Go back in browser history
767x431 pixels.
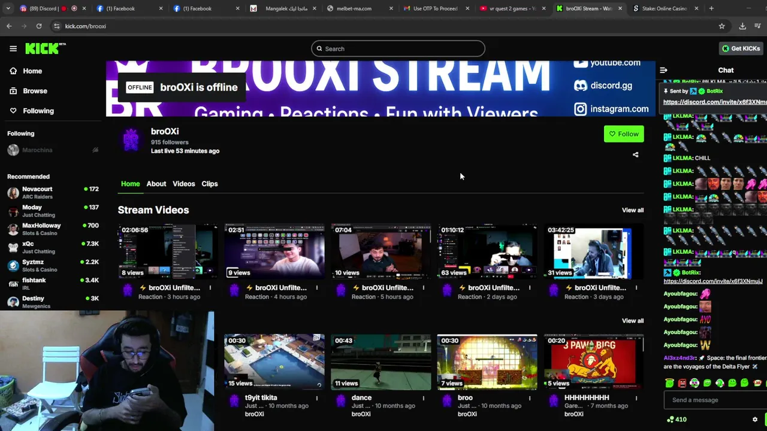9,26
